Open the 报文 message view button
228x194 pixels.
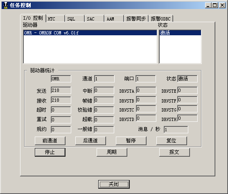174,152
